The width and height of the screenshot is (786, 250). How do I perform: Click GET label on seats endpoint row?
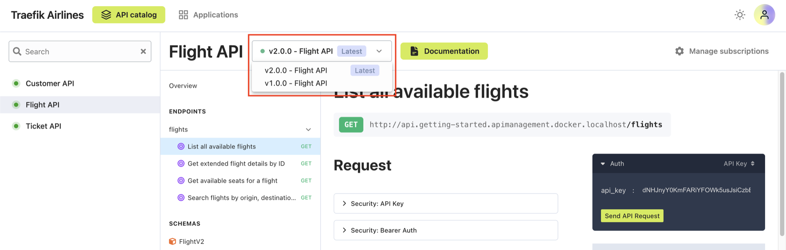[x=306, y=180]
